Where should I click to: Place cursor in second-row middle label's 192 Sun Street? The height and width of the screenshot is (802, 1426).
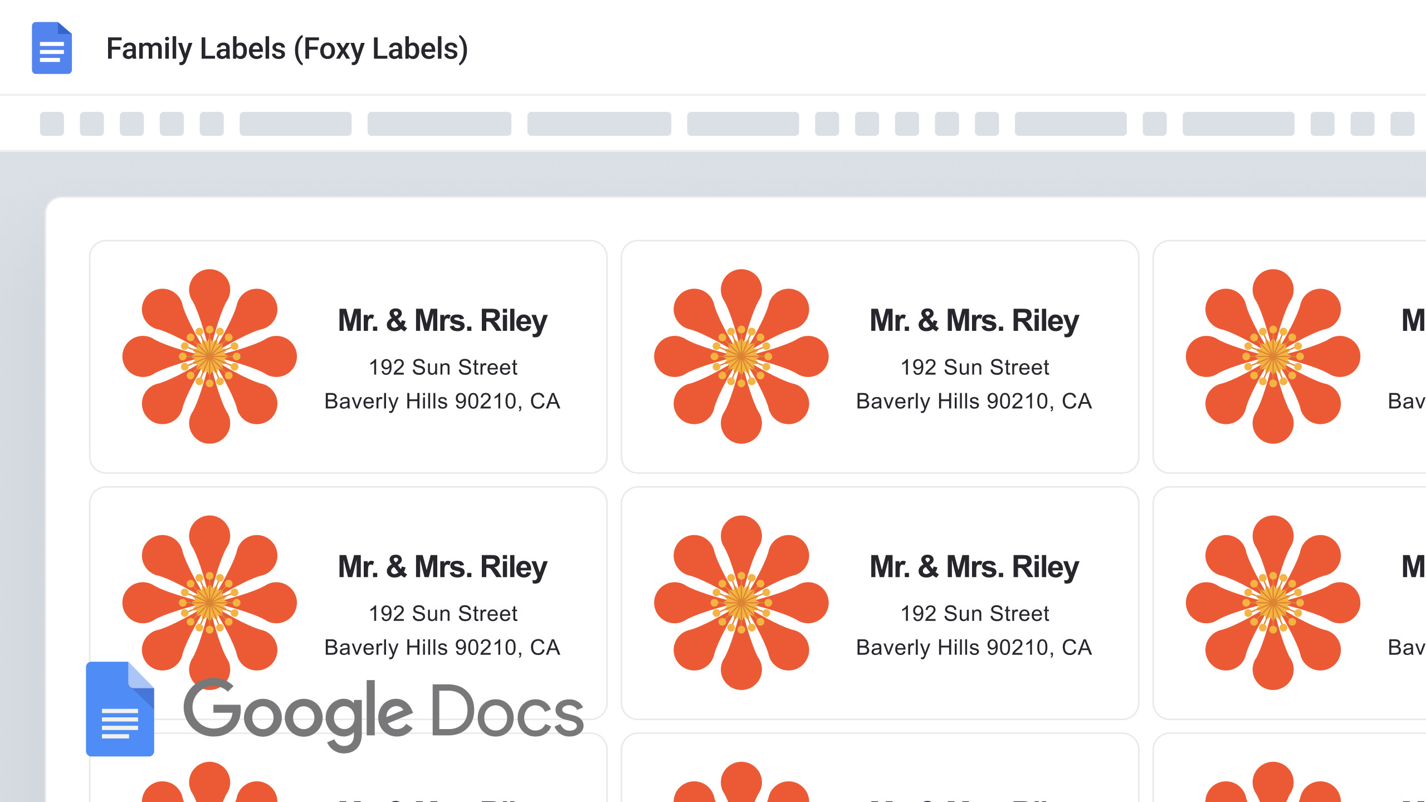click(x=975, y=614)
